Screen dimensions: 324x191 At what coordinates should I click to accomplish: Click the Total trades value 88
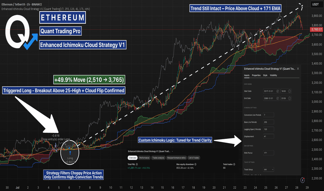pyautogui.click(x=224, y=168)
